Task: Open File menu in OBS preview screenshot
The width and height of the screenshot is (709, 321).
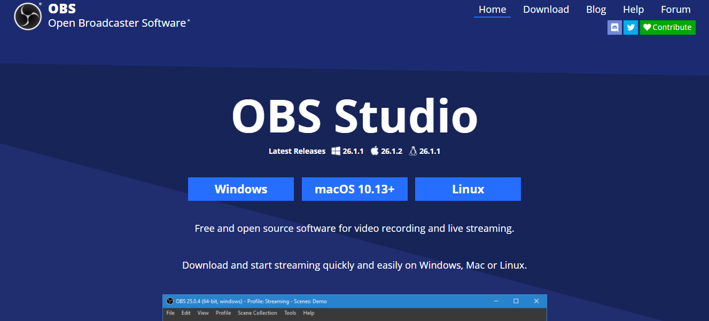Action: [170, 313]
